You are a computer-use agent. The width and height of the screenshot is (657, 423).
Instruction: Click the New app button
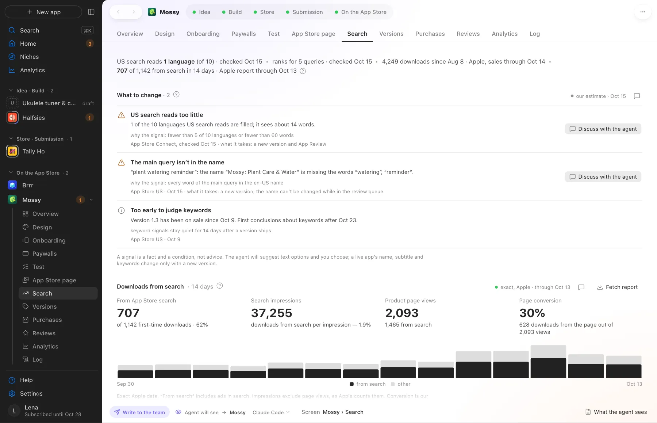(x=43, y=12)
